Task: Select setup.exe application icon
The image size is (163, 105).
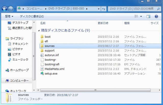Action: pos(42,74)
